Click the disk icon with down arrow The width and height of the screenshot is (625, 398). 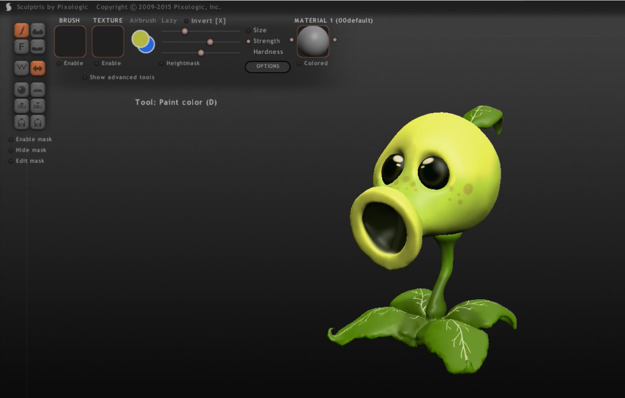tap(38, 122)
